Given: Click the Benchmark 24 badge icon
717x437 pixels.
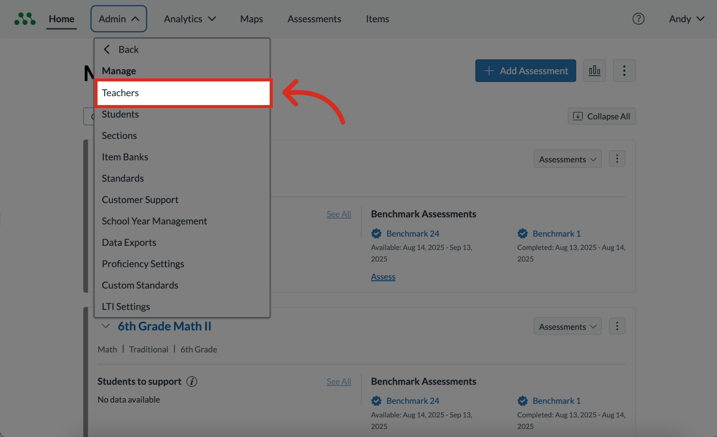Looking at the screenshot, I should (376, 233).
